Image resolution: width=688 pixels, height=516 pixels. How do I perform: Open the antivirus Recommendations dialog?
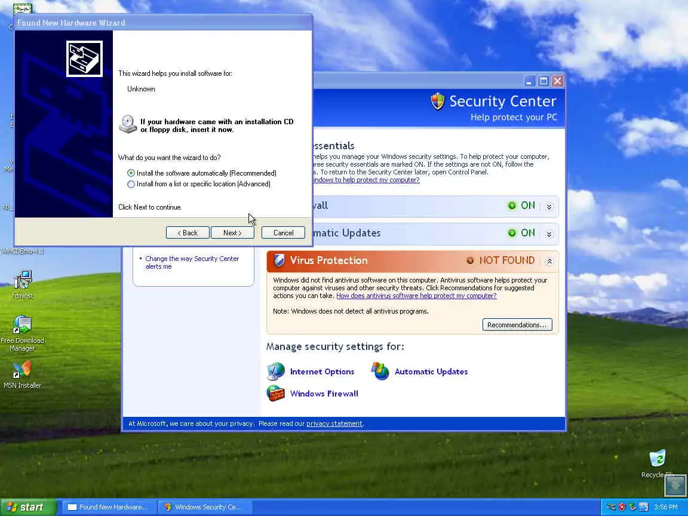[517, 325]
